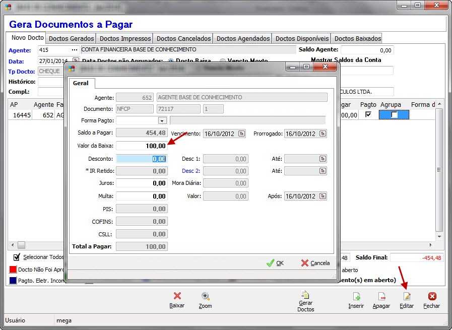Click the Editar icon

[x=407, y=296]
